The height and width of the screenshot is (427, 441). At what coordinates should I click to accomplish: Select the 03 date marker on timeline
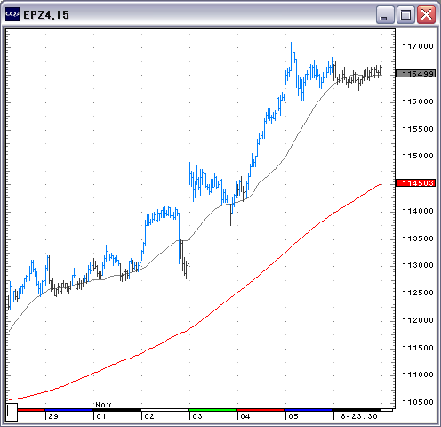pos(197,416)
